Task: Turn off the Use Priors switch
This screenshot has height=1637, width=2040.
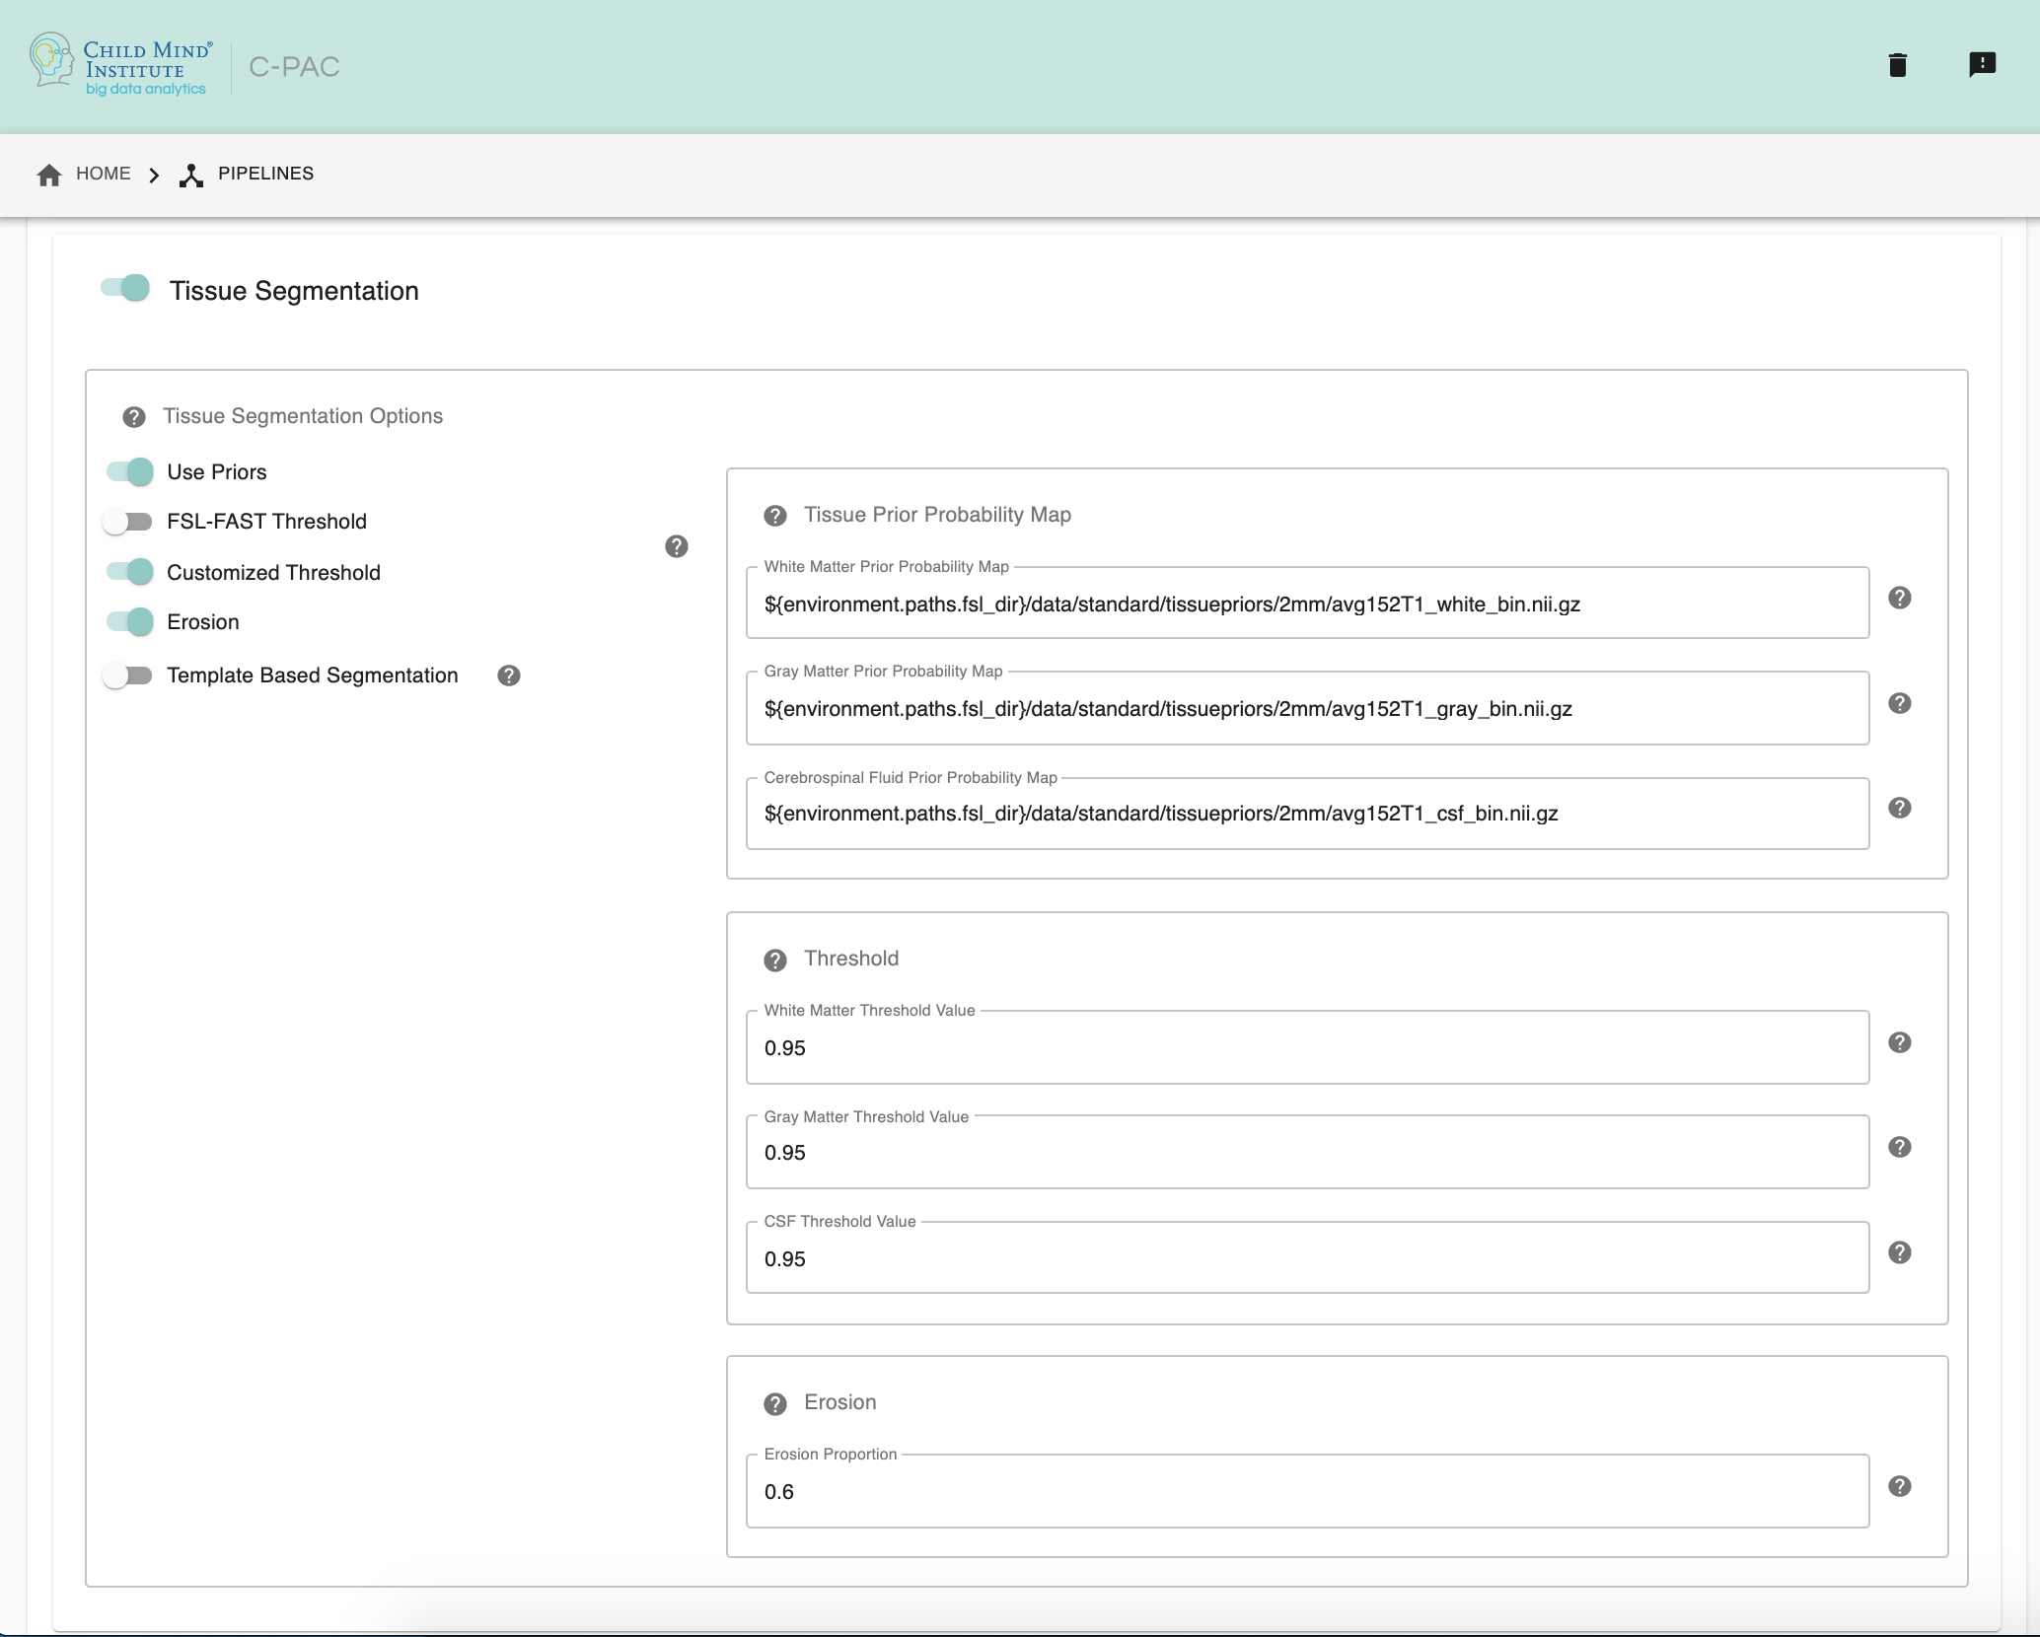Action: point(130,471)
